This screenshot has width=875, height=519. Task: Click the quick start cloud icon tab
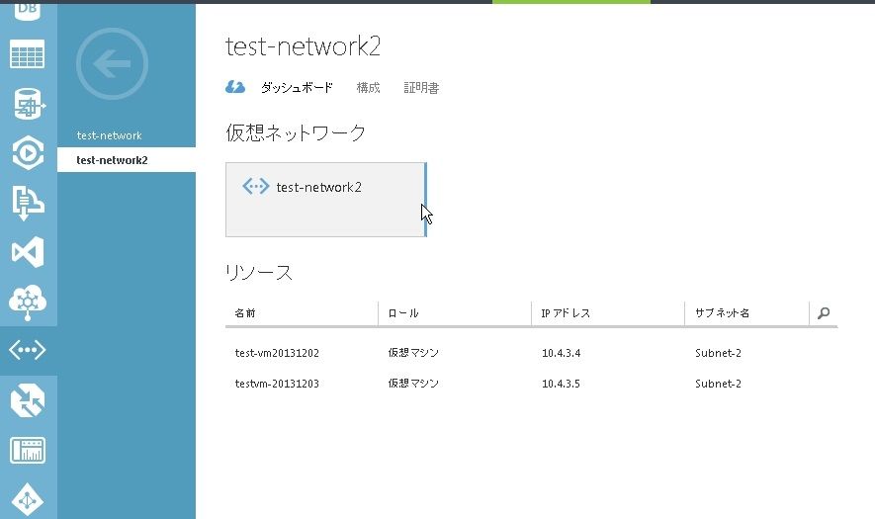[235, 87]
